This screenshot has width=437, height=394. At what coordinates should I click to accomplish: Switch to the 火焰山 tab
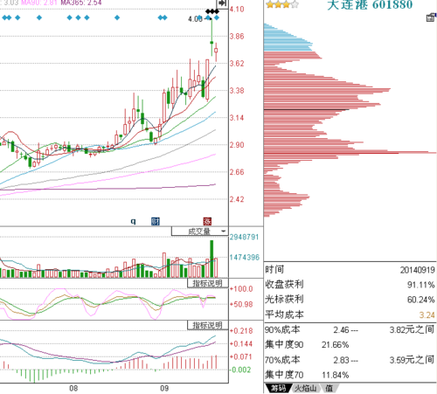(306, 388)
